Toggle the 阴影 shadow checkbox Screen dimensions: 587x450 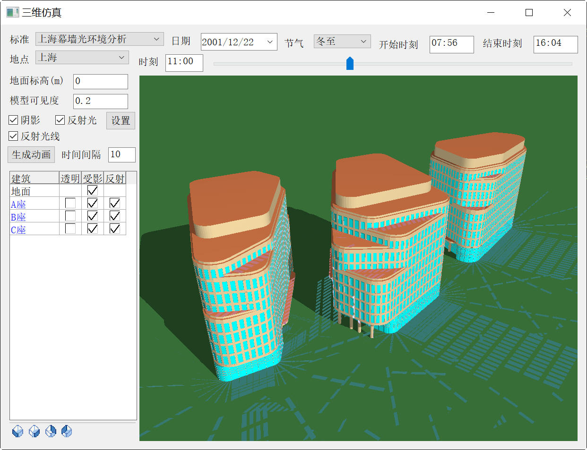point(13,120)
